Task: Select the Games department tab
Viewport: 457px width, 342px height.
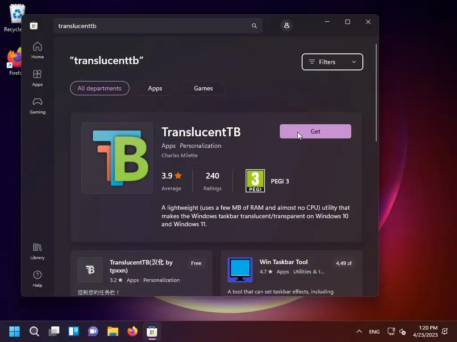Action: tap(204, 88)
